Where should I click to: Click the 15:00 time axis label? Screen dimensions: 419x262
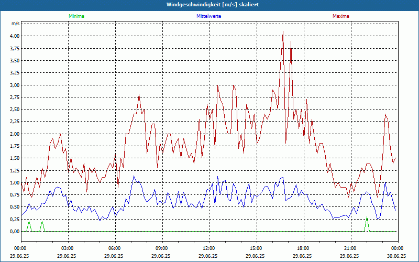[256, 248]
